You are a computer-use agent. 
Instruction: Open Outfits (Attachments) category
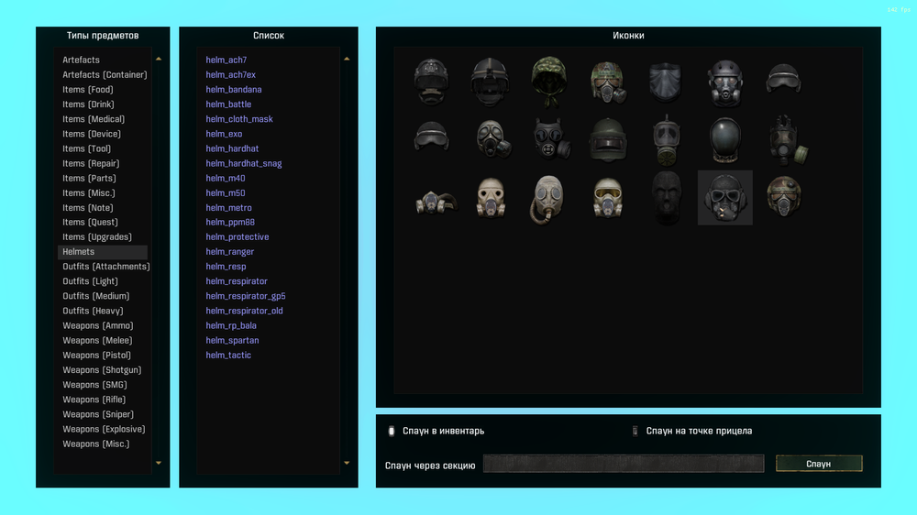tap(105, 267)
